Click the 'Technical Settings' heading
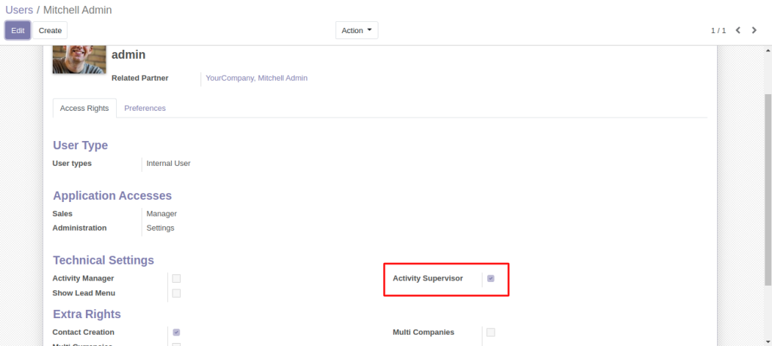The width and height of the screenshot is (772, 346). click(x=103, y=260)
